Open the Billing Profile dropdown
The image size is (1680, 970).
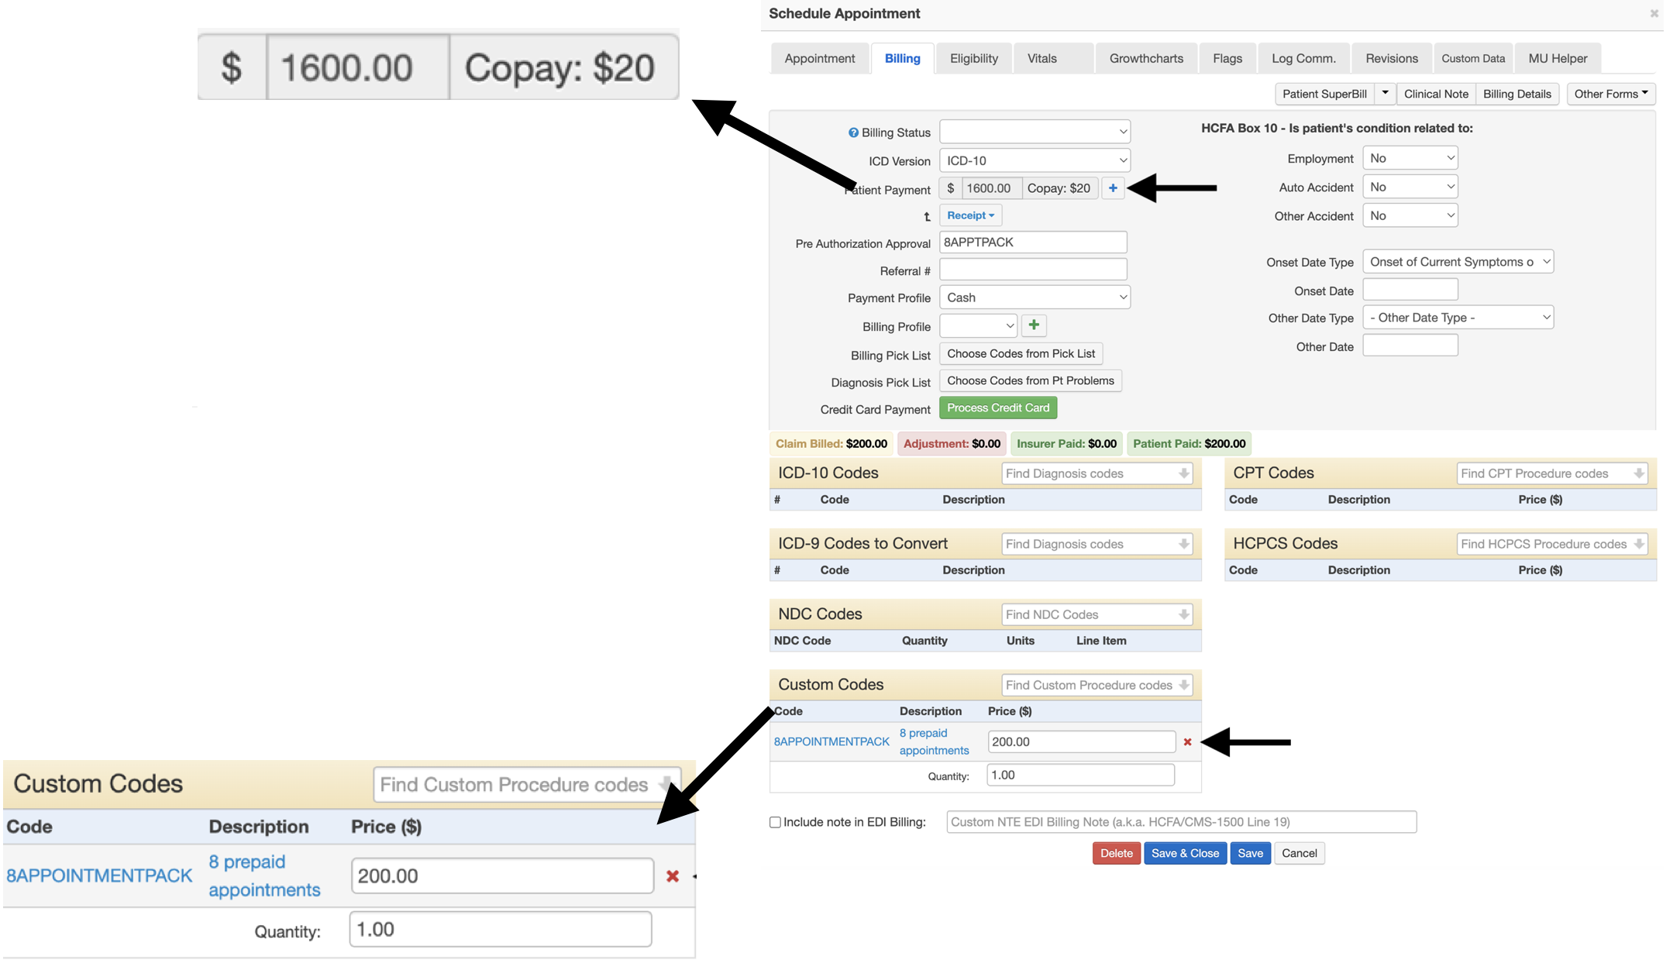(x=978, y=325)
